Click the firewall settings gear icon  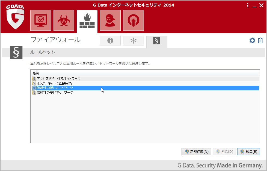point(252,41)
